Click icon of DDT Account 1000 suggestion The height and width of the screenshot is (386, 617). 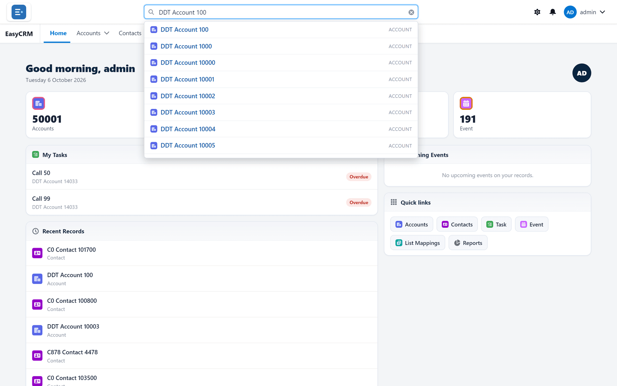[154, 46]
